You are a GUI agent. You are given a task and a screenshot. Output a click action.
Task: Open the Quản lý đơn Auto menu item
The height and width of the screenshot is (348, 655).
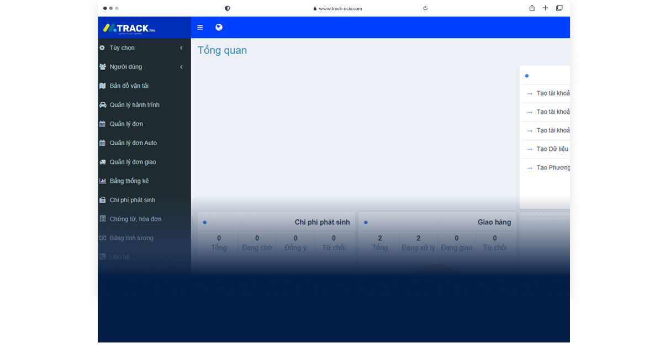tap(133, 143)
